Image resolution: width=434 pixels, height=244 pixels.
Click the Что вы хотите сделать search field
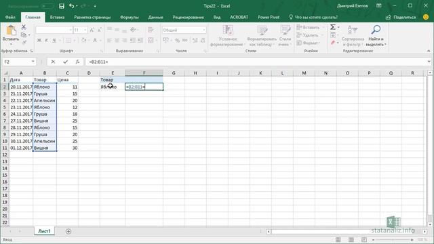pos(313,17)
